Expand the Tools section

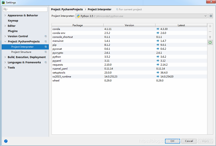5,68
